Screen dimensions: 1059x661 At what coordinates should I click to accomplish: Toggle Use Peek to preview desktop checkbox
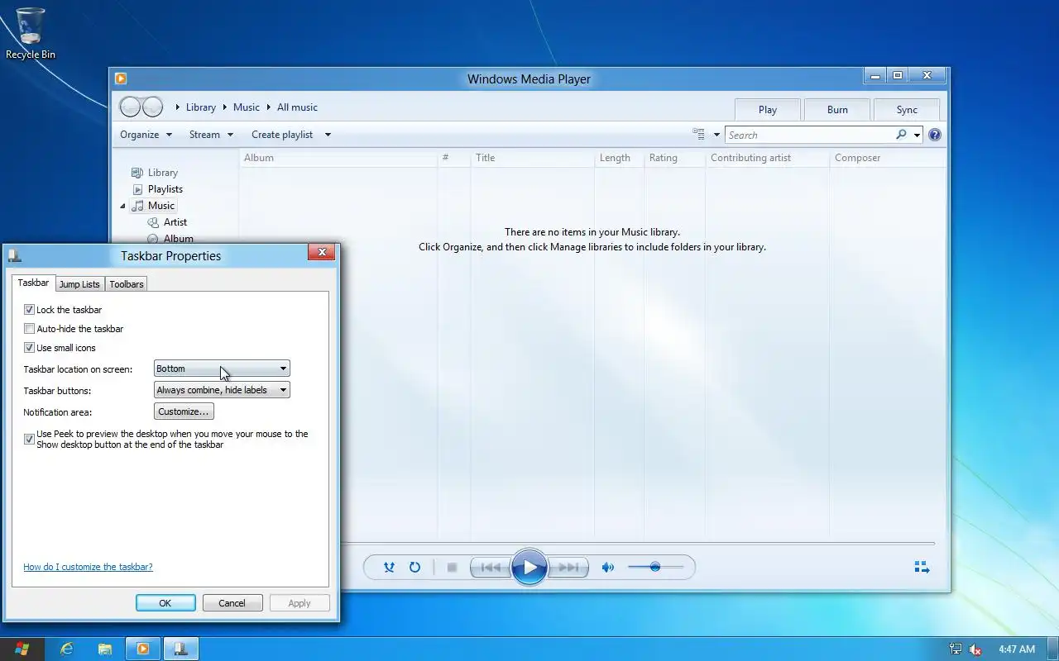(x=30, y=439)
